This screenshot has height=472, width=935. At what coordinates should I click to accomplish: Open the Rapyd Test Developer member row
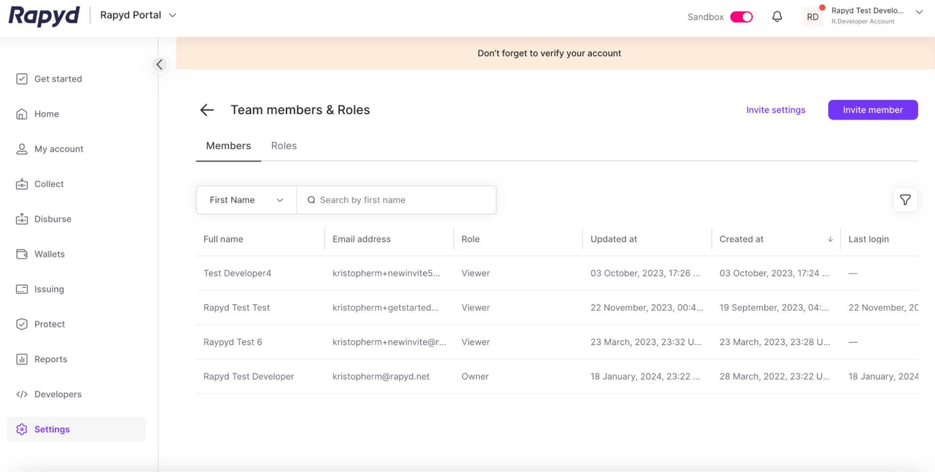coord(249,377)
